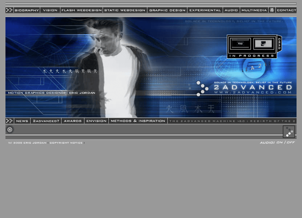
Task: Click the (c) 2000 Eric Jordan text
Action: (x=27, y=143)
